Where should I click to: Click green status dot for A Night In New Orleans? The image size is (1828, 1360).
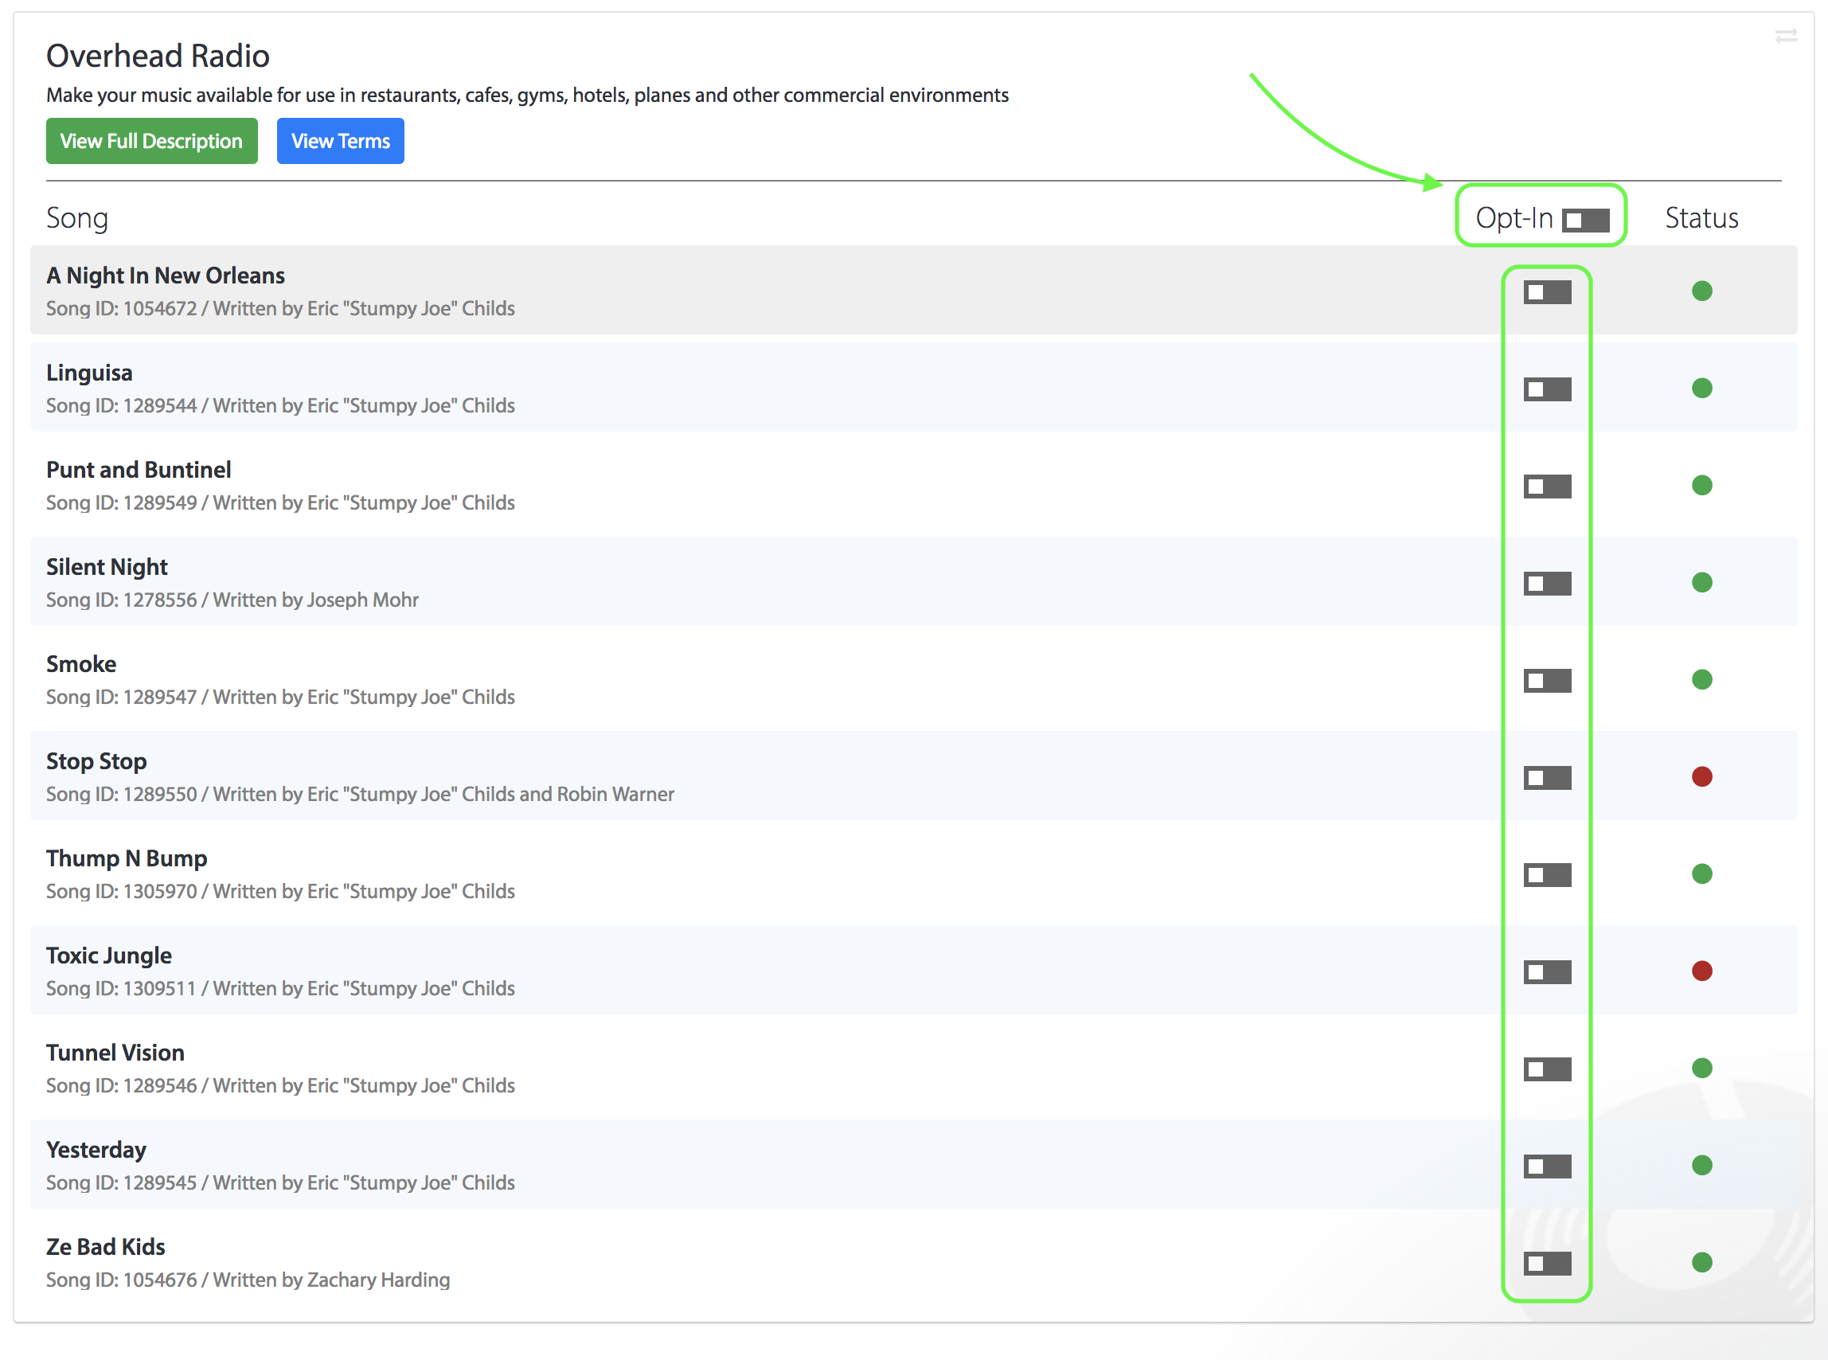click(1701, 291)
